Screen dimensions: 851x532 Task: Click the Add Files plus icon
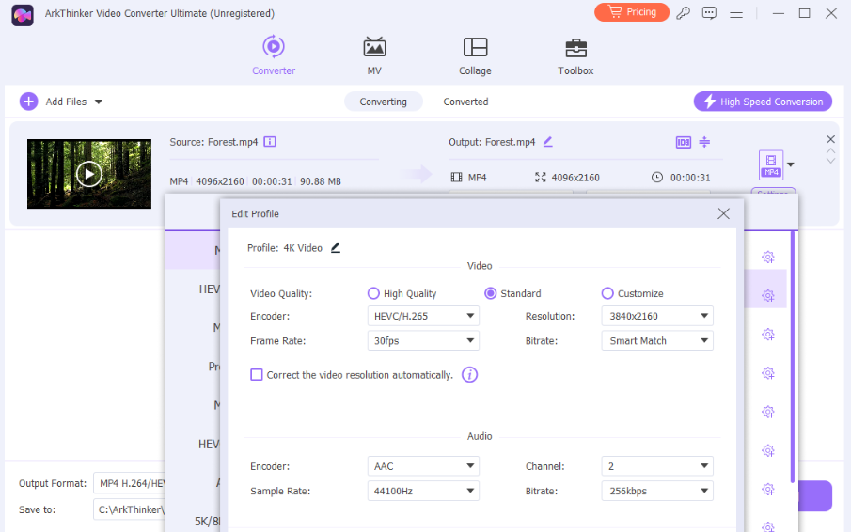[x=29, y=102]
